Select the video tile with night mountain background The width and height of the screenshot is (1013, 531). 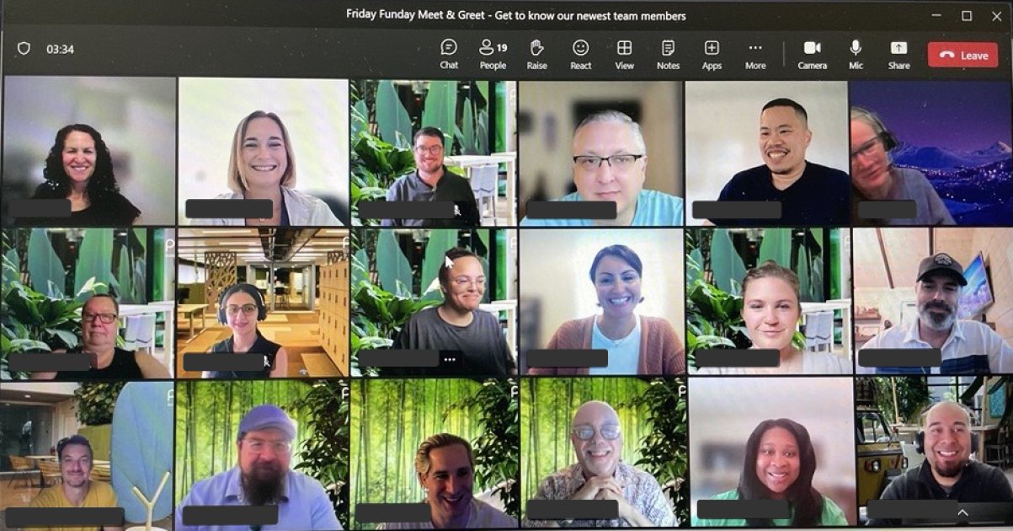pyautogui.click(x=930, y=152)
